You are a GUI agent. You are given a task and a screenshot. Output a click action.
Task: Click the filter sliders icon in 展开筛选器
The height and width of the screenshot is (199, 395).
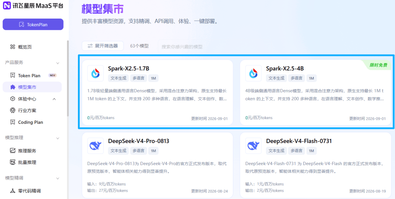tap(90, 46)
